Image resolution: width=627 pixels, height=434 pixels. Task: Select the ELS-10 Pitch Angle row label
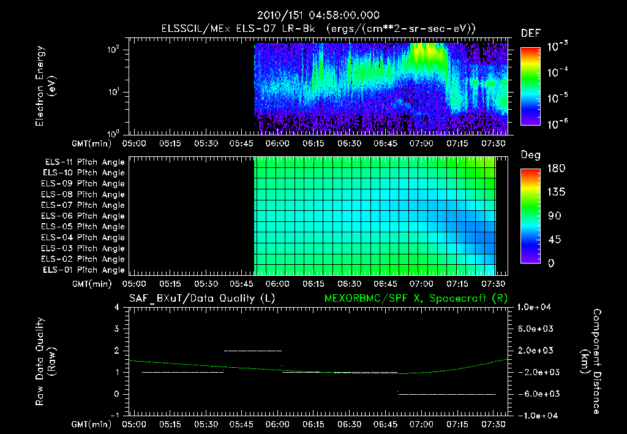pos(84,173)
